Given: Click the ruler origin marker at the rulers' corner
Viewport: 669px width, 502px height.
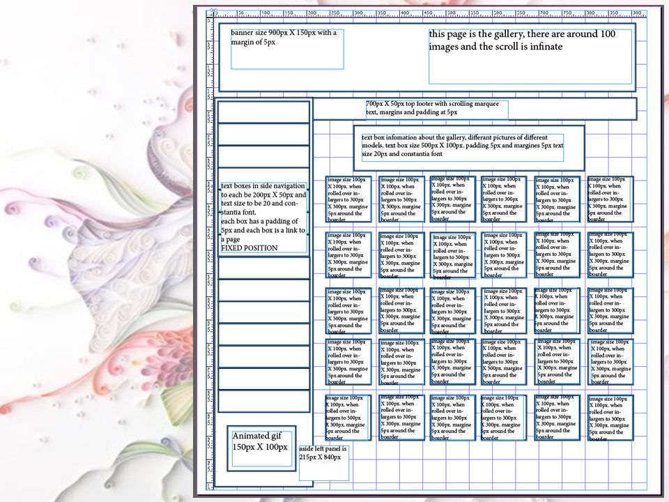Looking at the screenshot, I should 213,10.
